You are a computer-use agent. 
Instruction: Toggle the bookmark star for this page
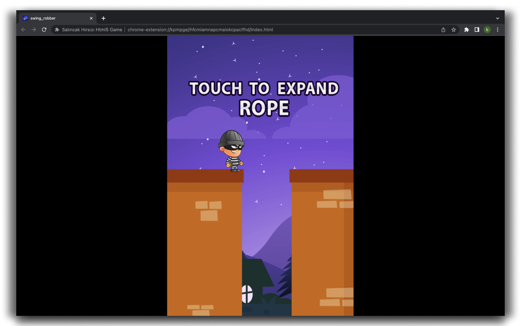coord(453,29)
